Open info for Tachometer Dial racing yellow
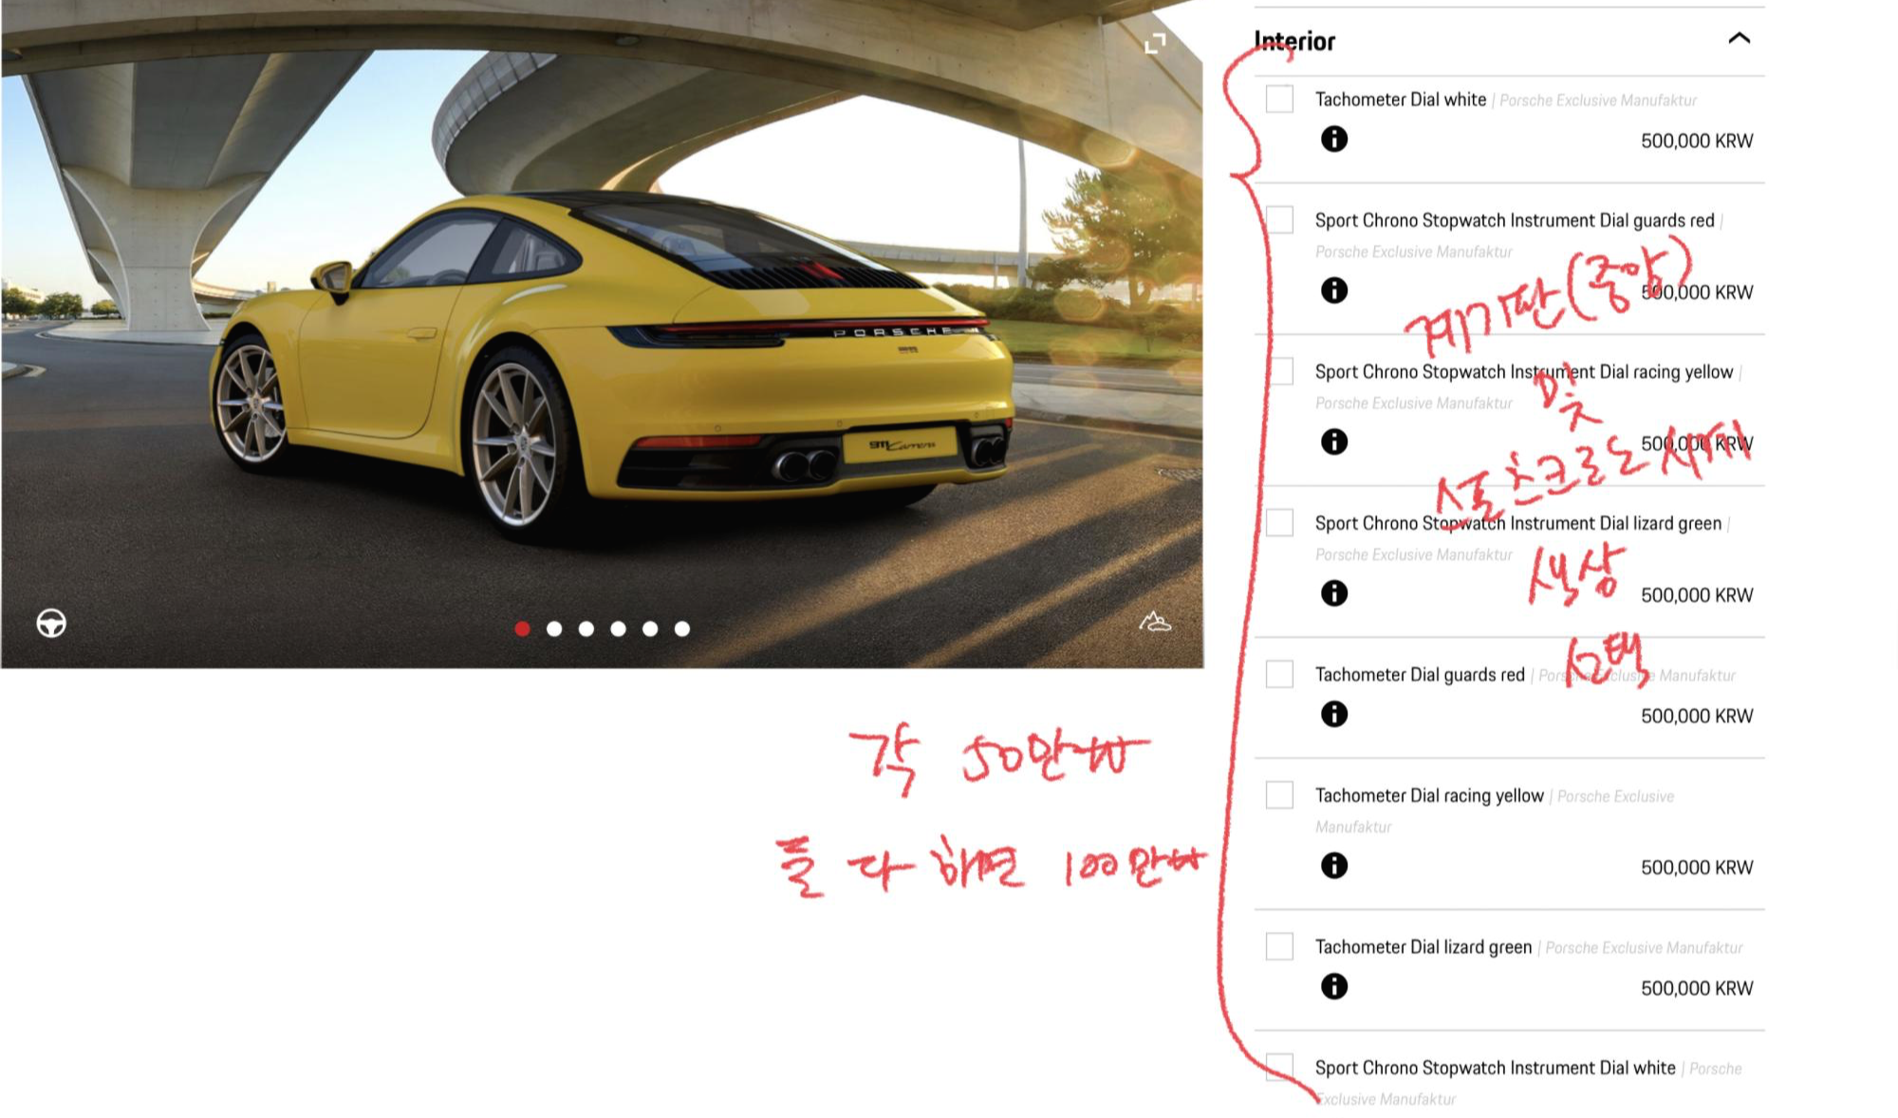The width and height of the screenshot is (1898, 1118). tap(1333, 866)
